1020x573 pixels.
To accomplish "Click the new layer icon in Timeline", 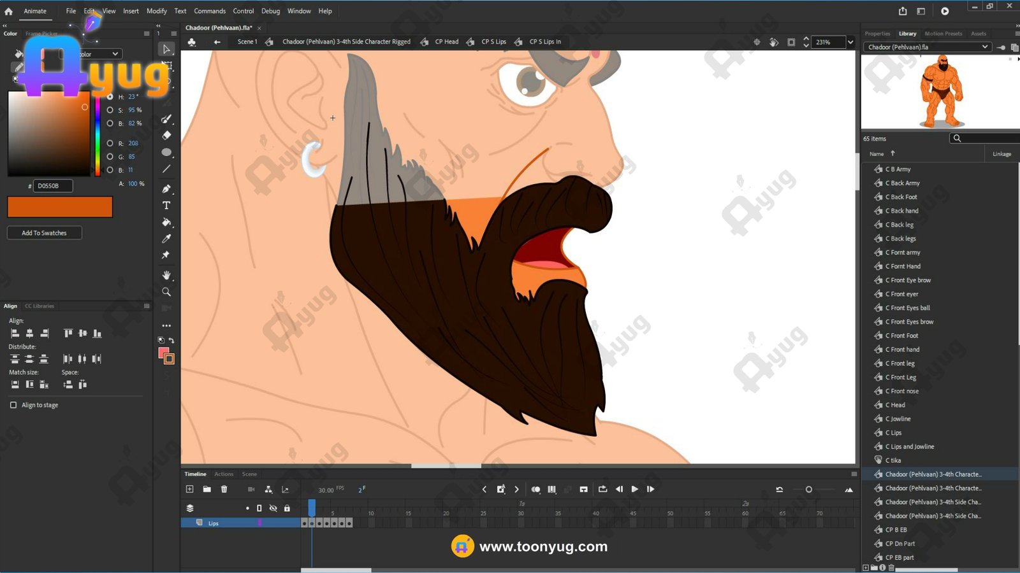I will [189, 489].
